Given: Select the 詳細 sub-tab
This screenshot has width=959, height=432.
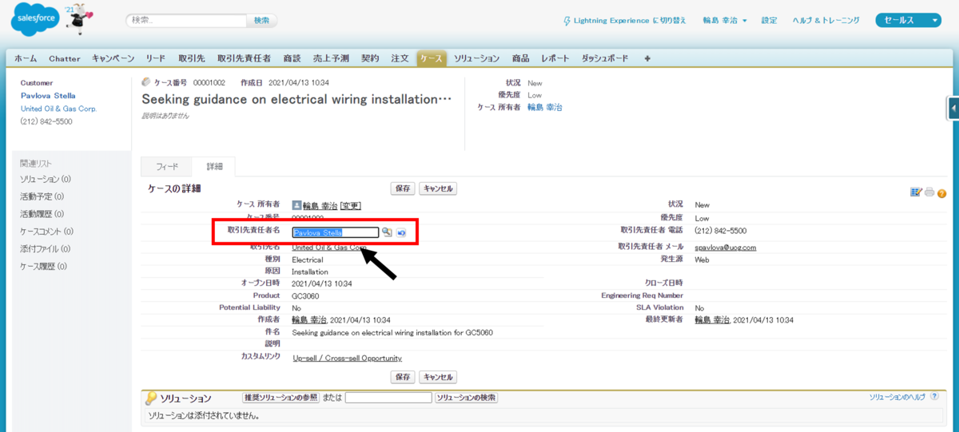Looking at the screenshot, I should coord(215,167).
